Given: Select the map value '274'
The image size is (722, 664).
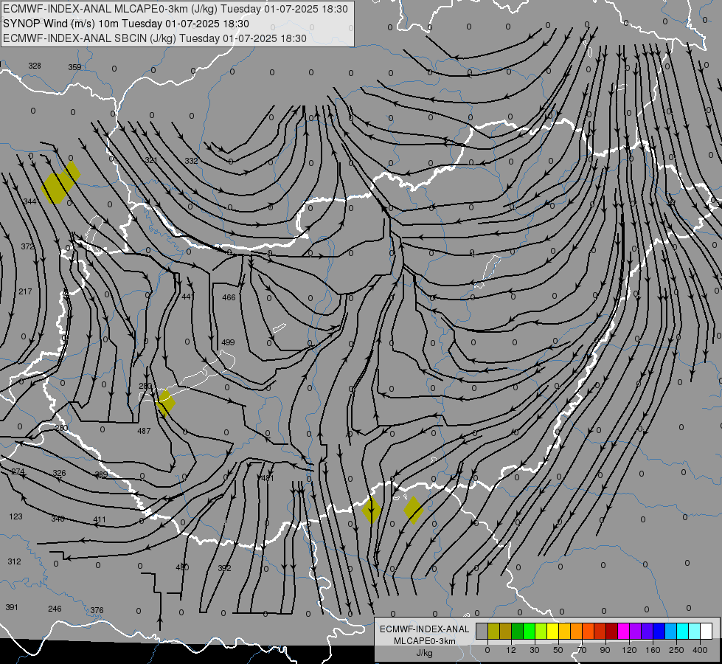Looking at the screenshot, I should pyautogui.click(x=18, y=472).
